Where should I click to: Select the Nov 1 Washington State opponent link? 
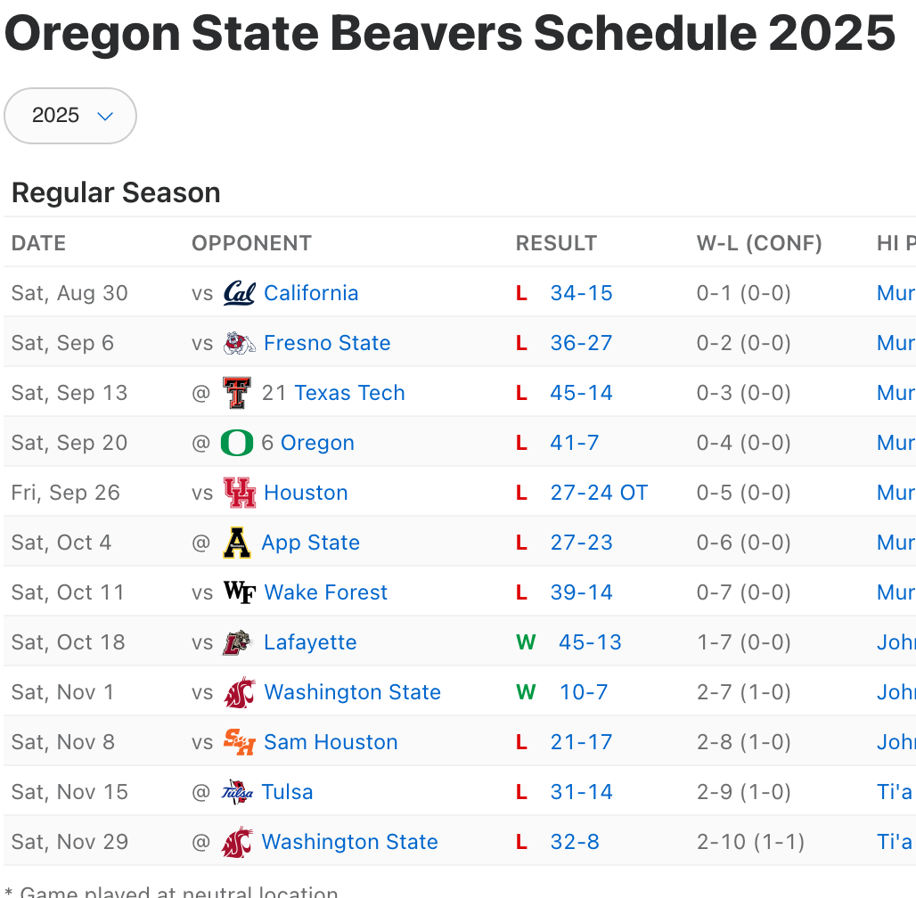[x=352, y=692]
